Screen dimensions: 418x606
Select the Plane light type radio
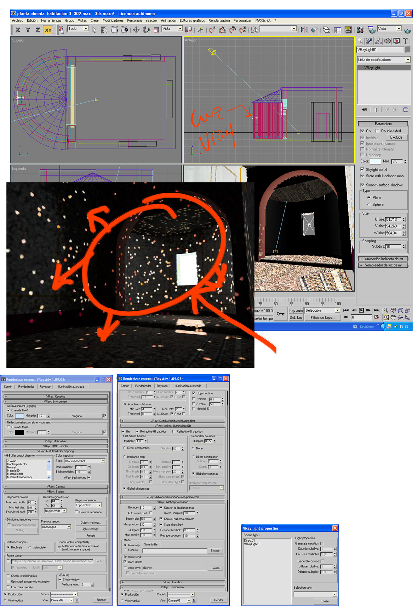click(x=369, y=197)
